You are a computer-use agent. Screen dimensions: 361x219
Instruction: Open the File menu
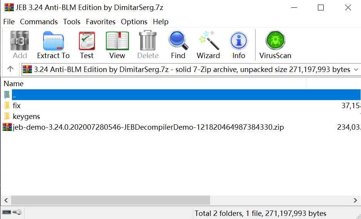pos(9,22)
